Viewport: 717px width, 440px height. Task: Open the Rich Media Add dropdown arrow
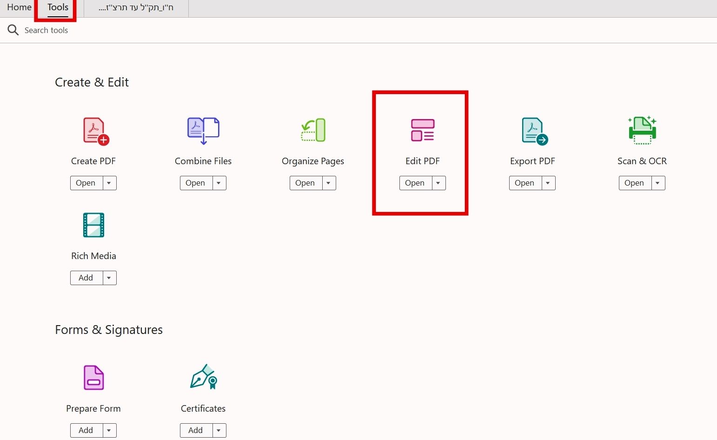point(109,278)
